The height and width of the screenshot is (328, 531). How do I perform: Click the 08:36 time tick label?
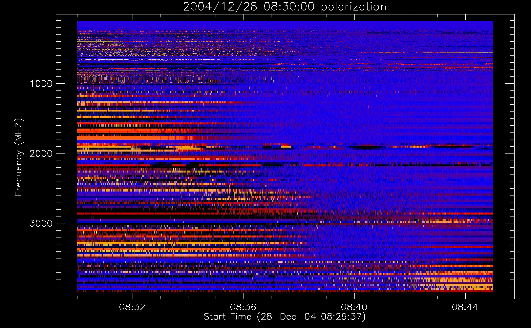coord(243,307)
